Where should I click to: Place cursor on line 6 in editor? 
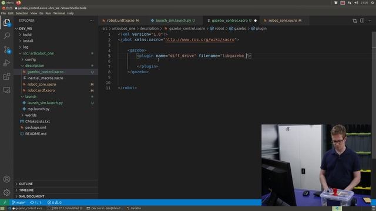pos(235,61)
